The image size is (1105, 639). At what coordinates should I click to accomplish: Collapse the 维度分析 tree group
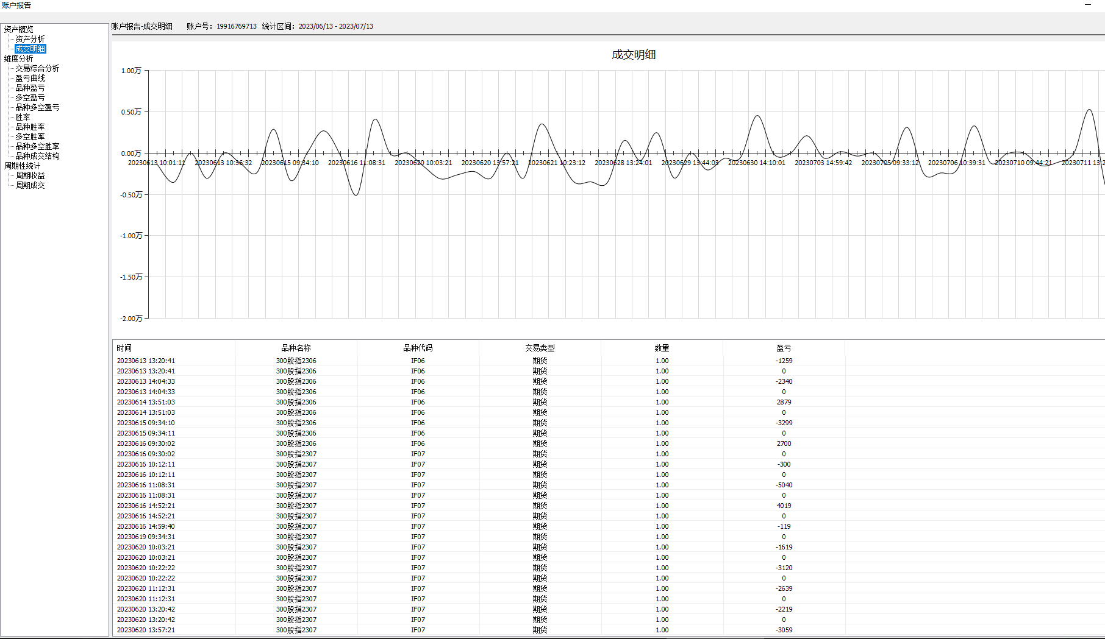coord(18,58)
